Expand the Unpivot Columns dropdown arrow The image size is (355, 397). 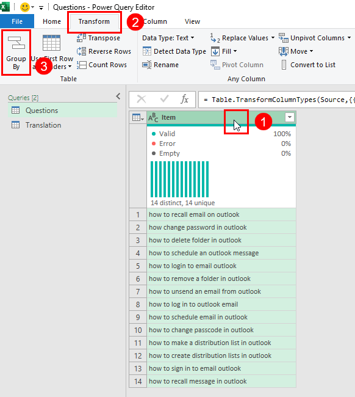tap(349, 38)
